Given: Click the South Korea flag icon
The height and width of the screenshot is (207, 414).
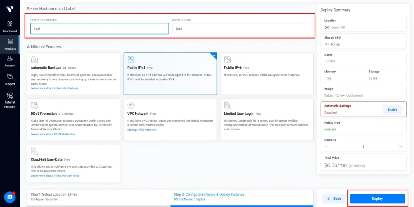Looking at the screenshot, I should [327, 27].
